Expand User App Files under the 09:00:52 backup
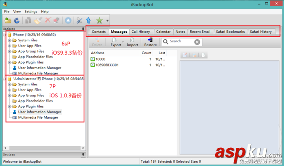Screen dimensions: 284x166 click(x=10, y=46)
